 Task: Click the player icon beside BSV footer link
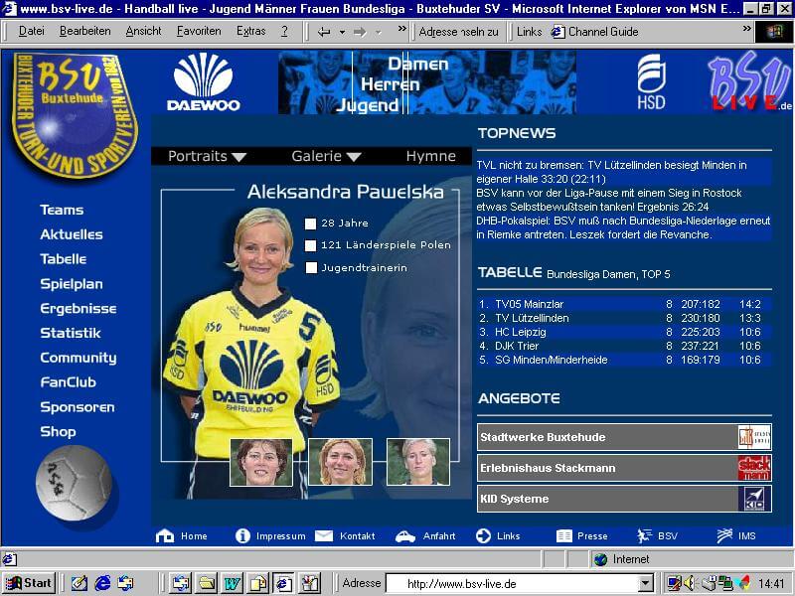(644, 535)
